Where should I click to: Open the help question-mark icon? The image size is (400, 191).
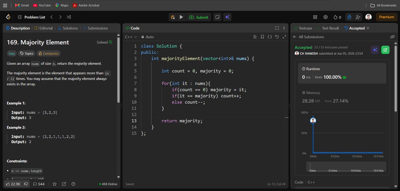73,184
